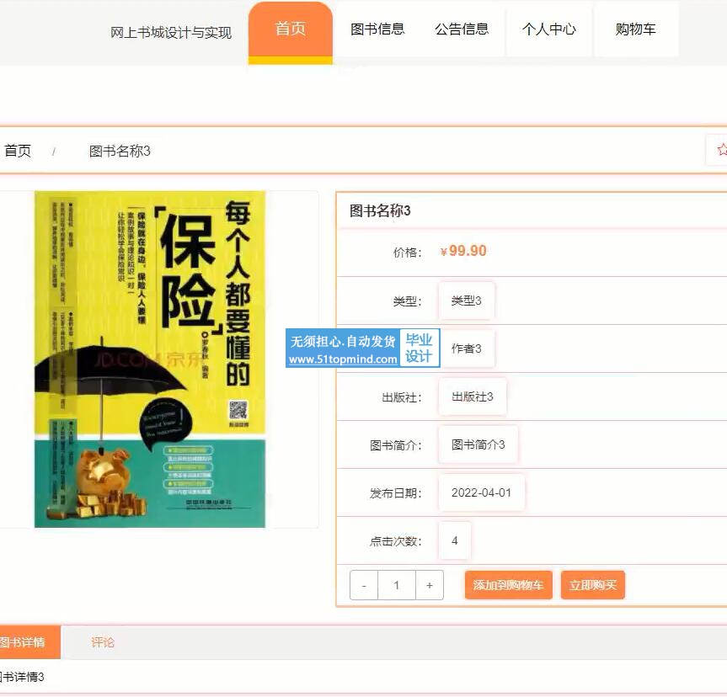Click the 首页 breadcrumb link
Screen dimensions: 727x697
pos(18,151)
